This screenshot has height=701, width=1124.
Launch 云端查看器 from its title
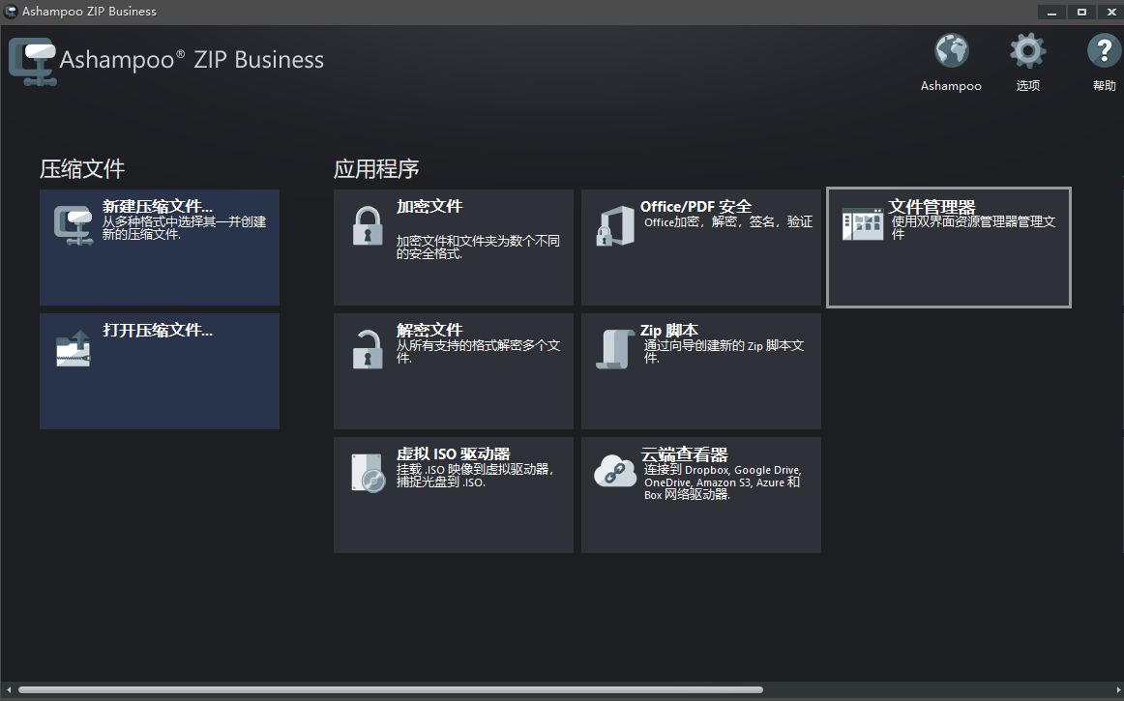point(684,454)
